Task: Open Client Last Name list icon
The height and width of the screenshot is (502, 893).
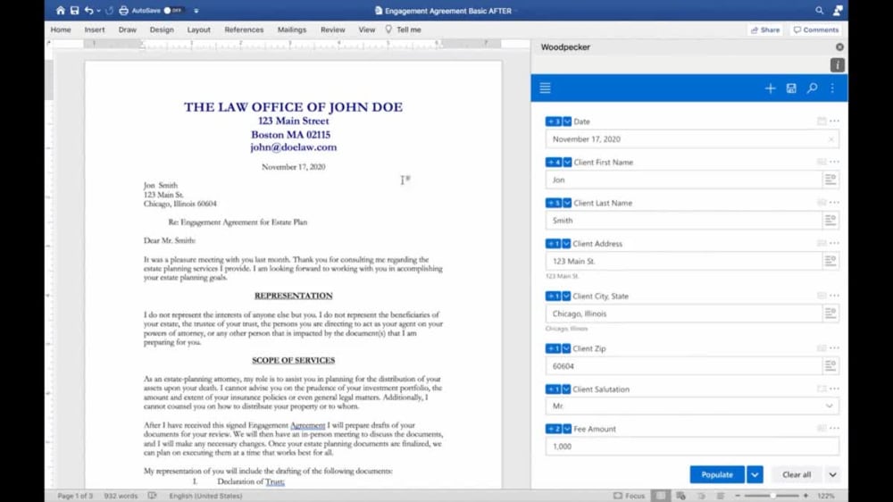Action: [x=830, y=220]
